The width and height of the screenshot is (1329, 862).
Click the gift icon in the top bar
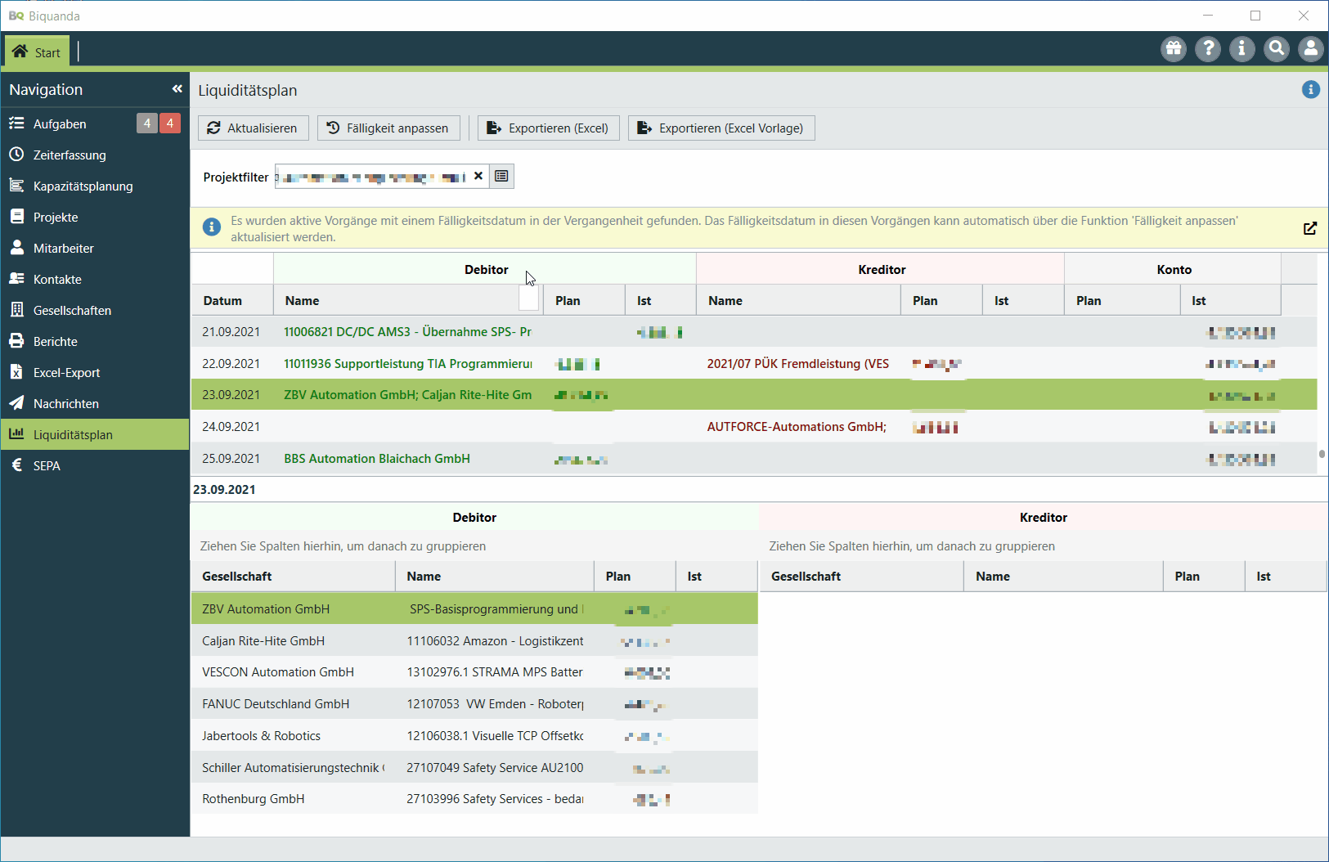(1174, 49)
